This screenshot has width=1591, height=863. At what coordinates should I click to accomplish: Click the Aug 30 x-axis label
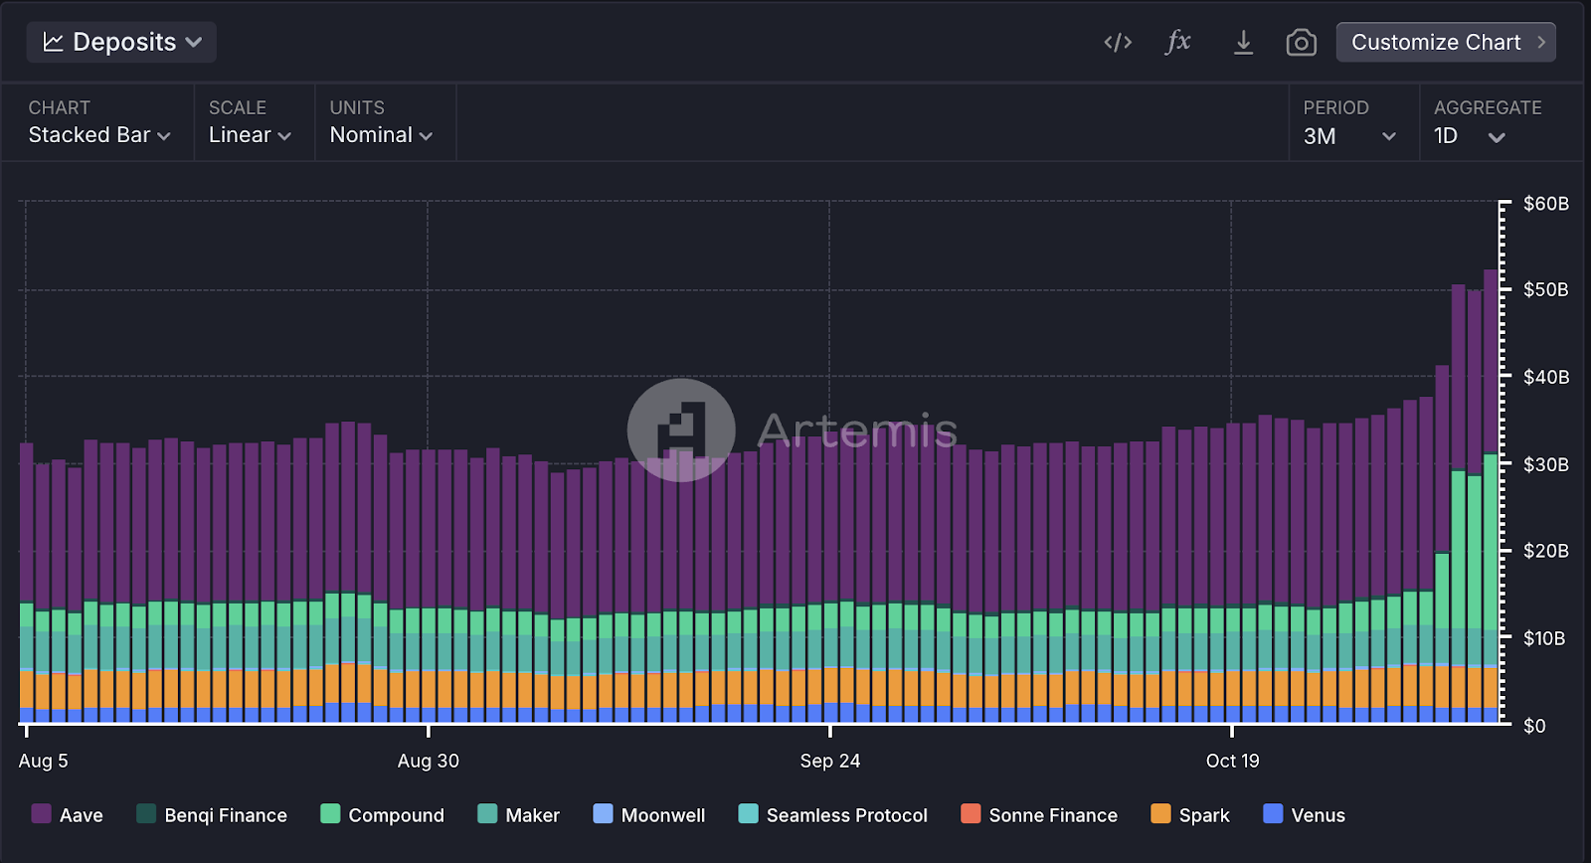coord(428,761)
